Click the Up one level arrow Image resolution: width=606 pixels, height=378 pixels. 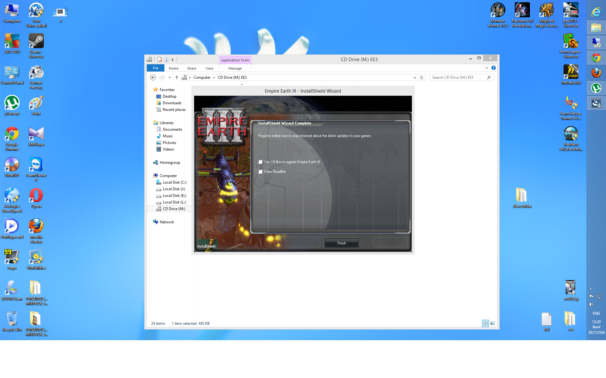coord(177,77)
